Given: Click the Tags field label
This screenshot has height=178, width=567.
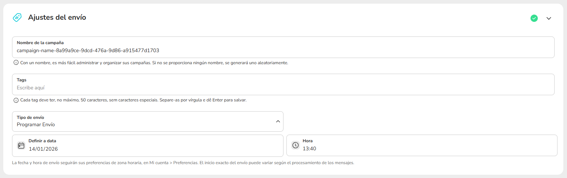Looking at the screenshot, I should (x=22, y=80).
